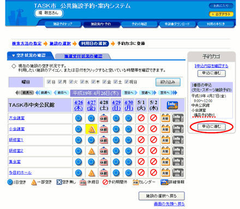The height and width of the screenshot is (209, 240).
Task: Click the circled 申込に進む button
Action: (212, 127)
